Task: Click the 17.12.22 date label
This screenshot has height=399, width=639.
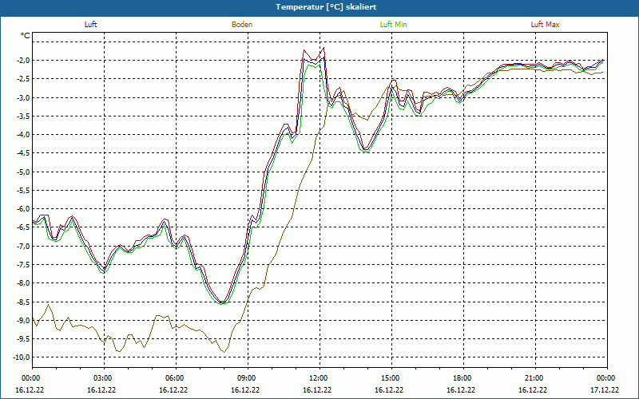Action: [x=605, y=389]
